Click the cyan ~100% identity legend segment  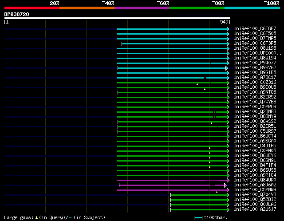[x=252, y=8]
